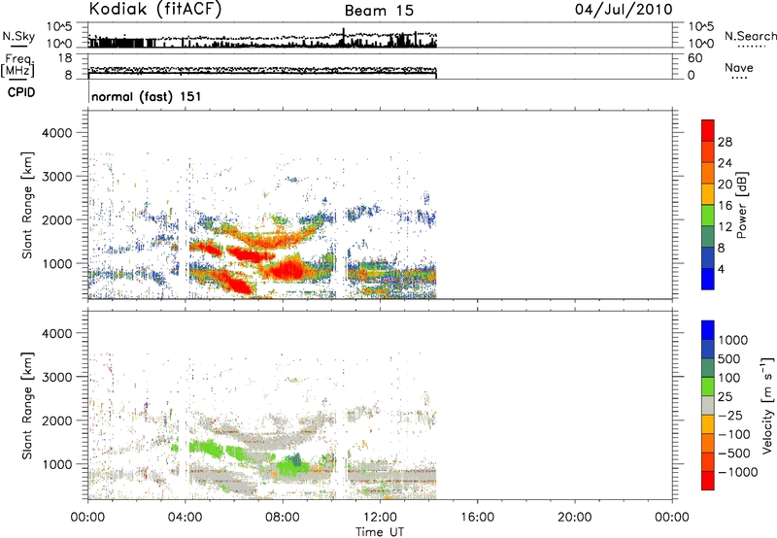
Task: Click the 'N.Sky' legend label
Action: point(18,36)
